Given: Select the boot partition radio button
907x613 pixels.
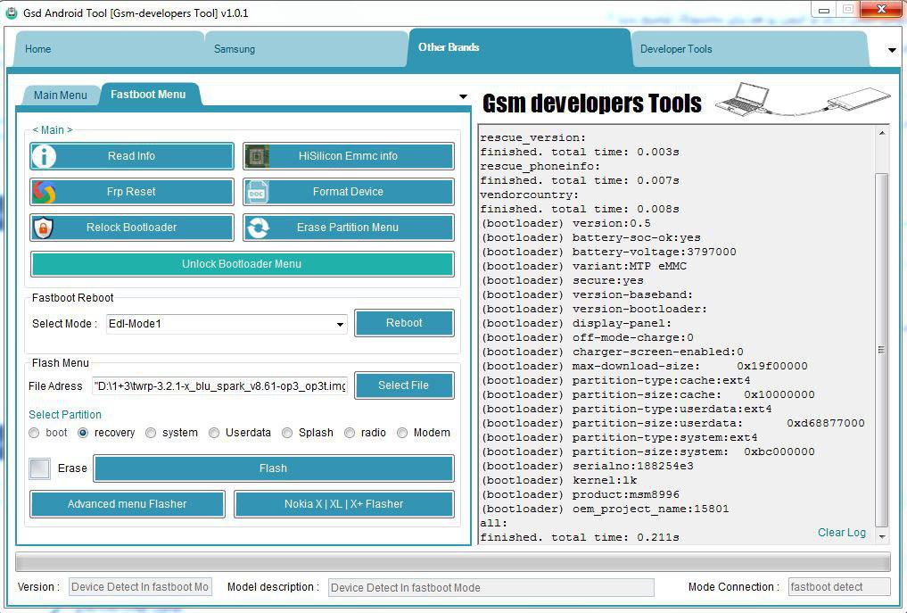Looking at the screenshot, I should click(34, 433).
